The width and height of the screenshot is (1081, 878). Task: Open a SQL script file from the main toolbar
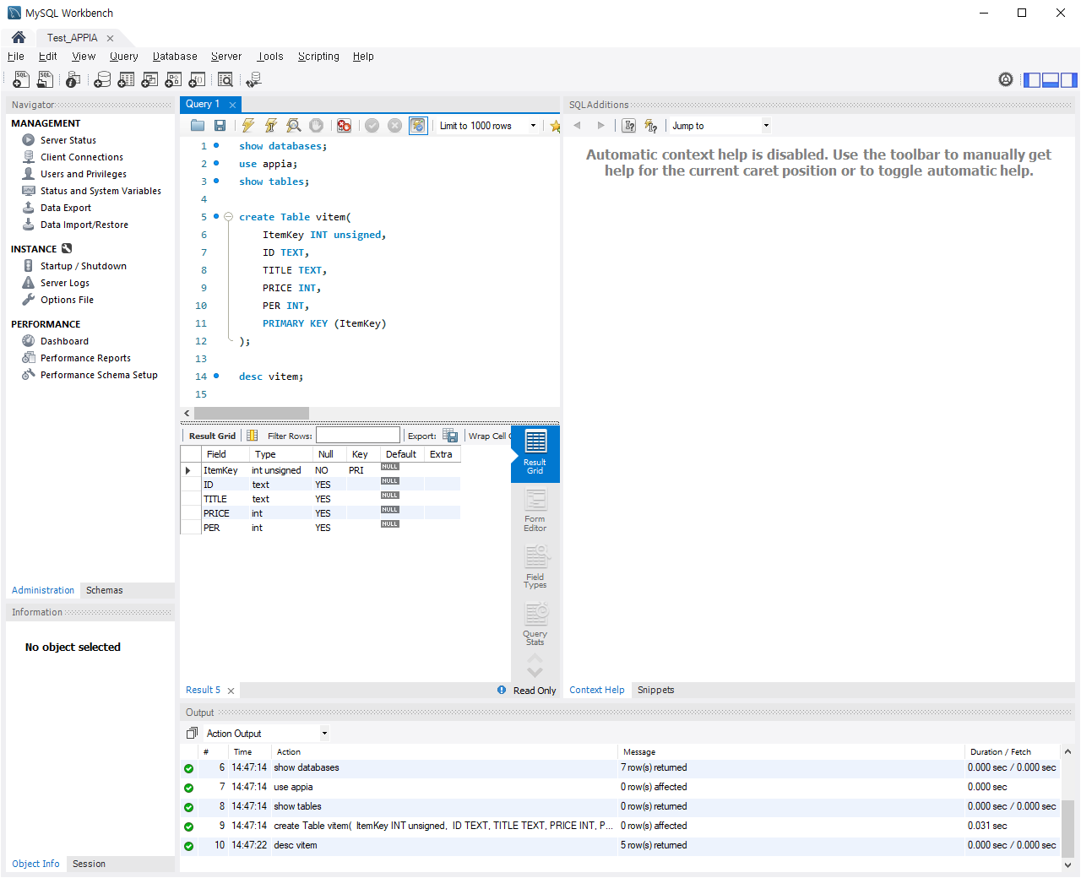(46, 79)
